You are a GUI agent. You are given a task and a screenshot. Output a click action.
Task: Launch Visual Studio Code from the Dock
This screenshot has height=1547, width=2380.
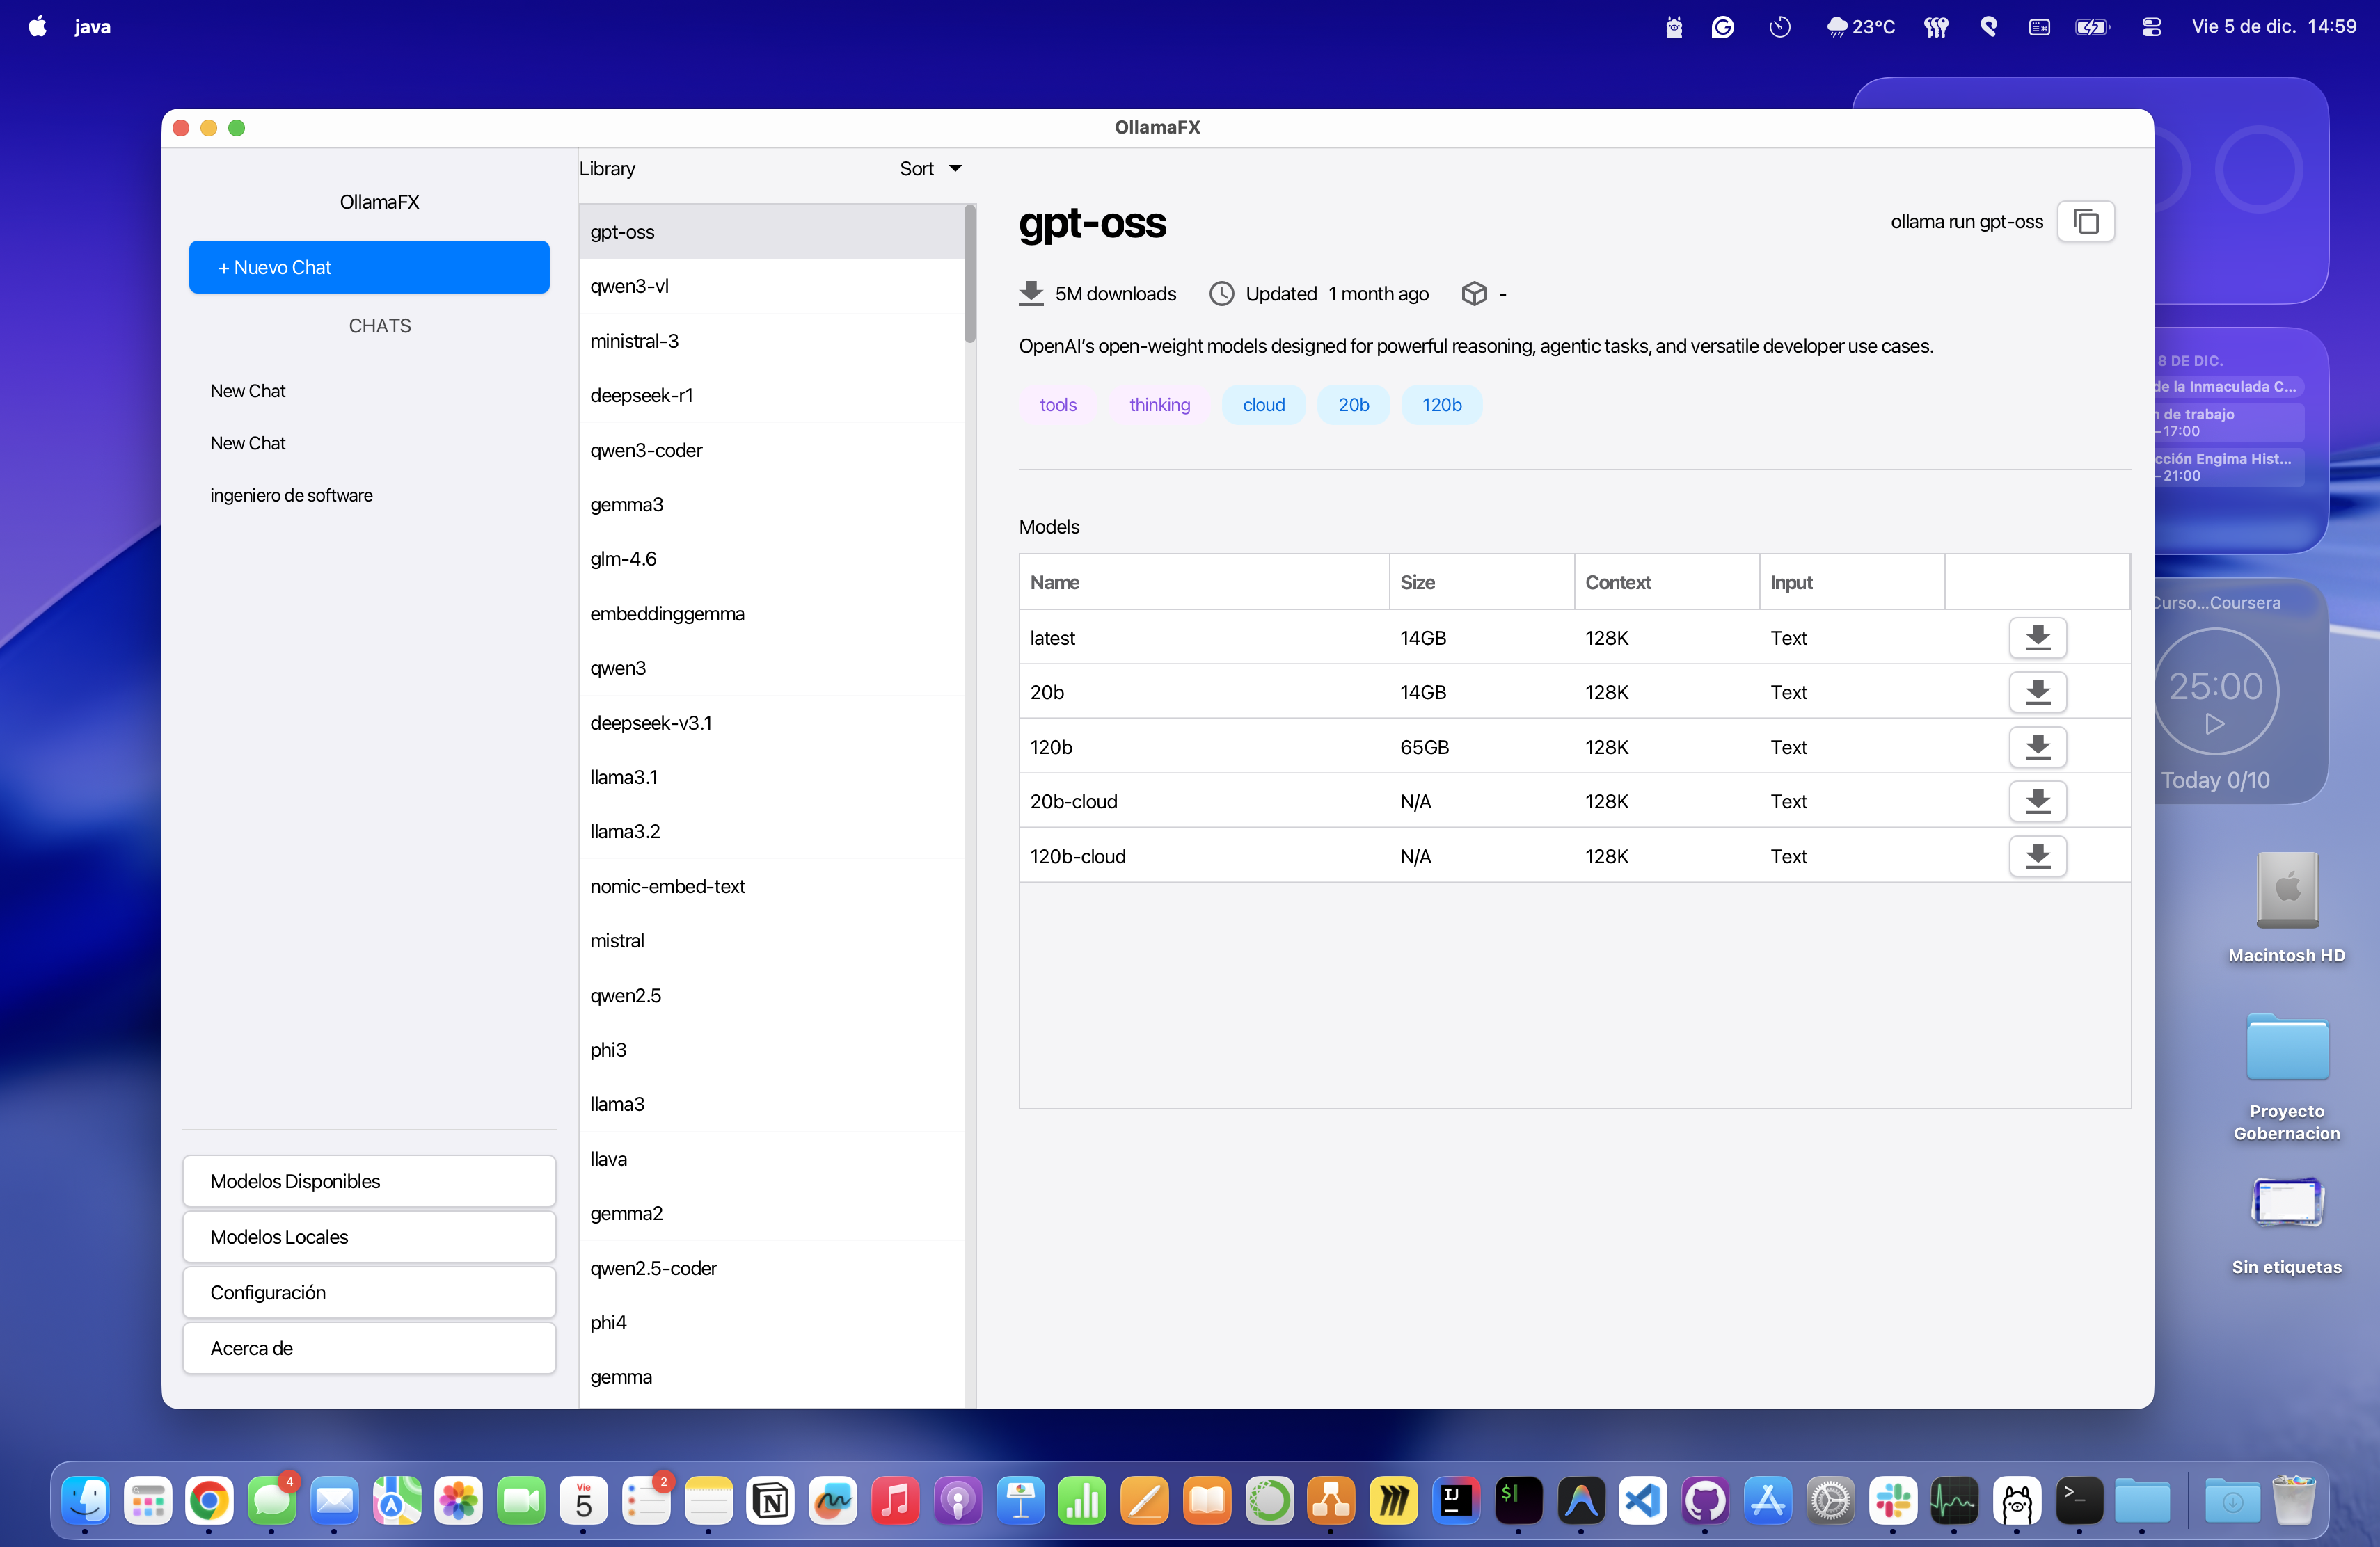pyautogui.click(x=1643, y=1500)
